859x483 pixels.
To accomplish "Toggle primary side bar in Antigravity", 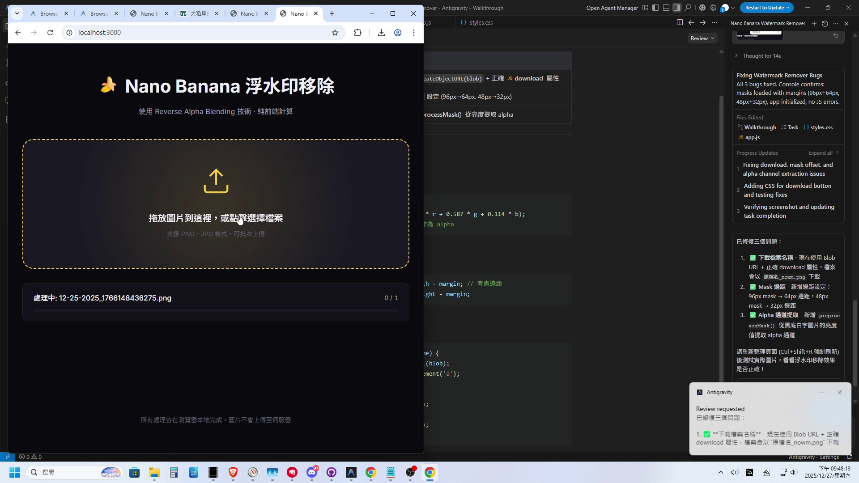I will point(655,8).
